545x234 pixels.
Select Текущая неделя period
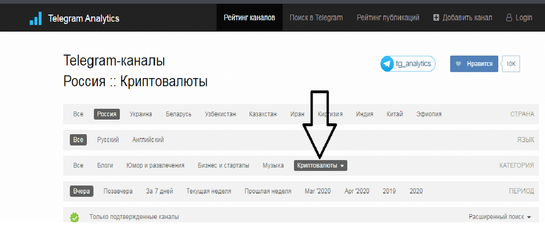208,191
